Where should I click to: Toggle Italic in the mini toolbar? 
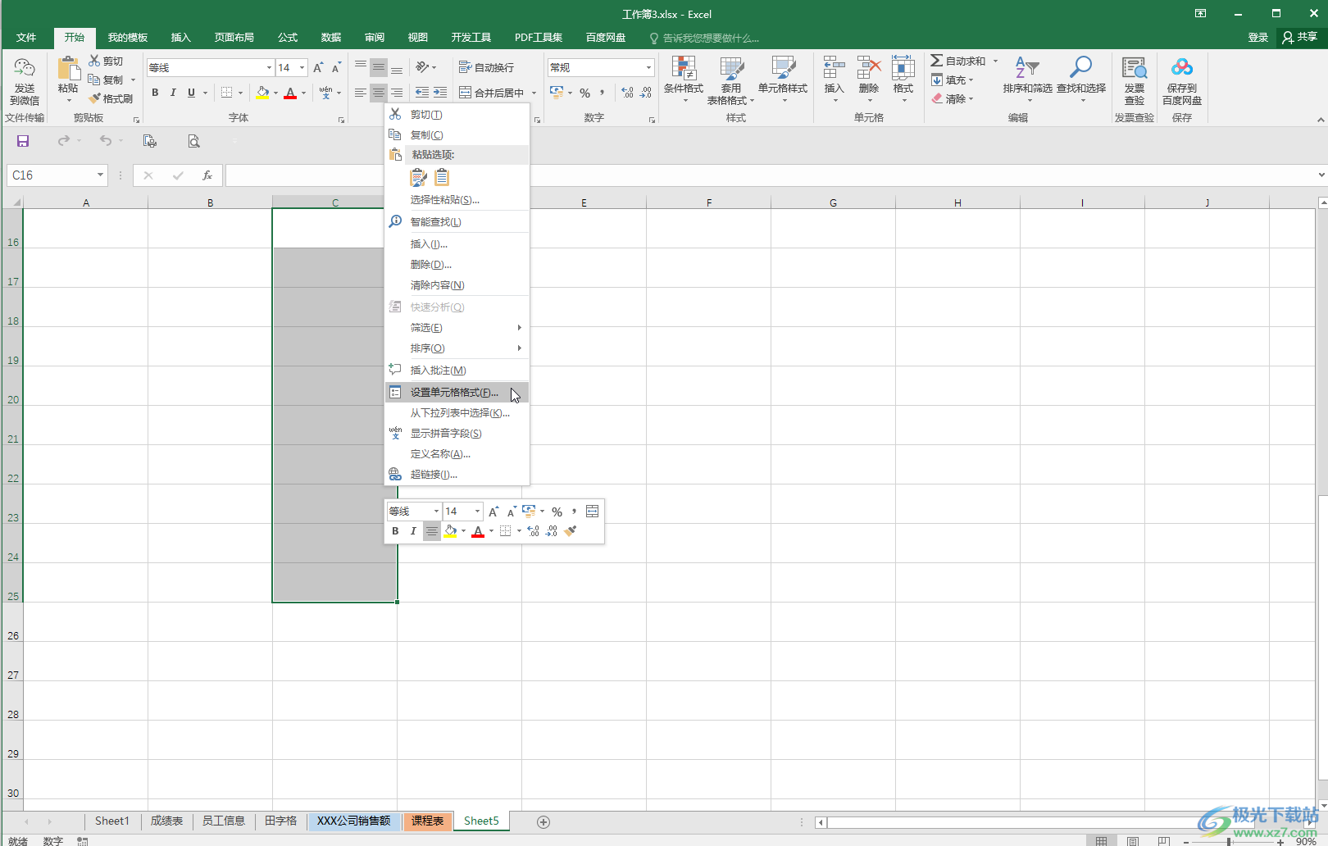[413, 531]
